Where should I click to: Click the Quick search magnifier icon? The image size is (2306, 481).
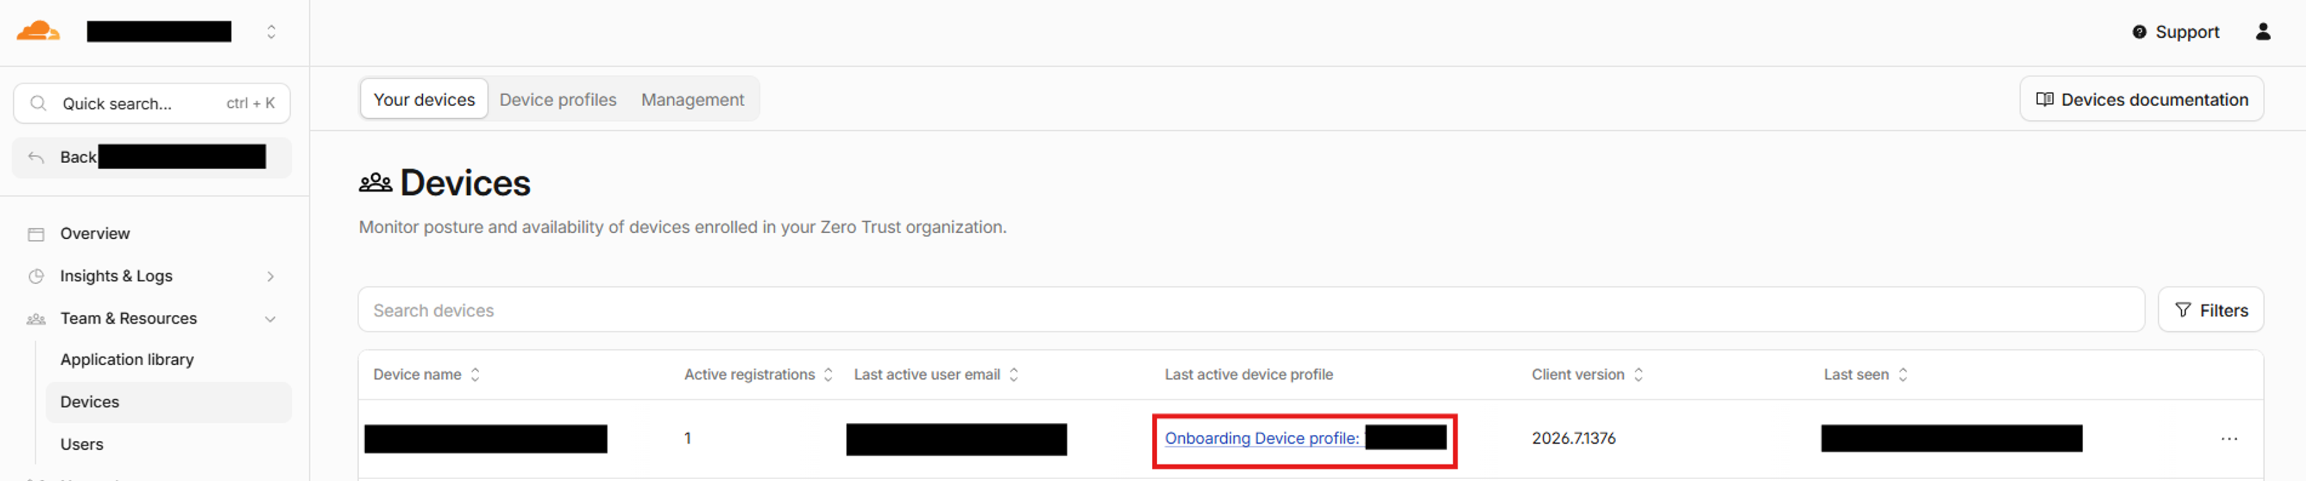[38, 104]
